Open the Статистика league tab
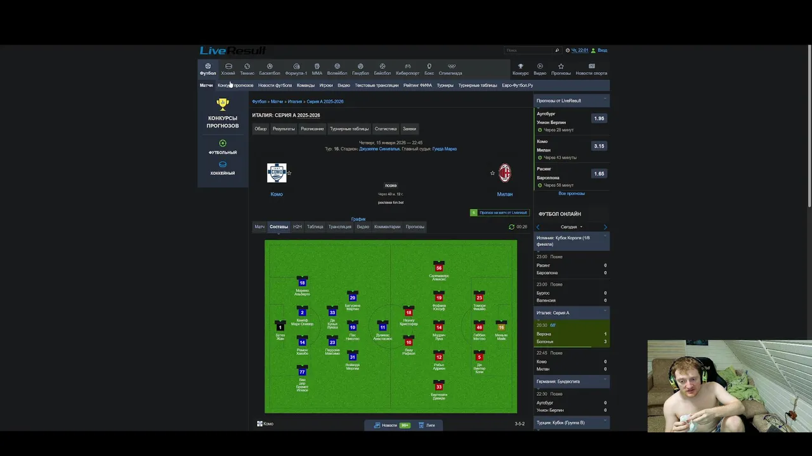The image size is (812, 456). click(386, 129)
